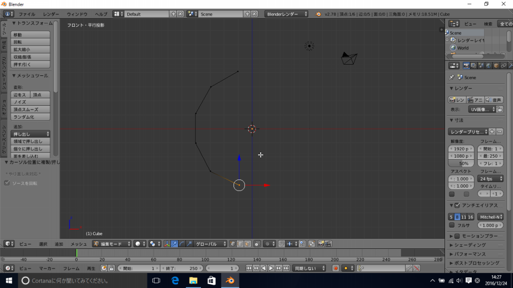Click the render audio button (音声)
513x288 pixels.
tap(494, 100)
